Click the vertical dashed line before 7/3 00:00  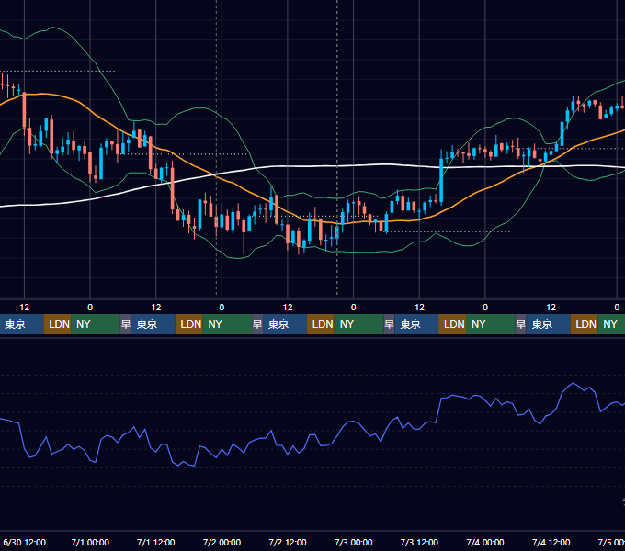(x=337, y=148)
